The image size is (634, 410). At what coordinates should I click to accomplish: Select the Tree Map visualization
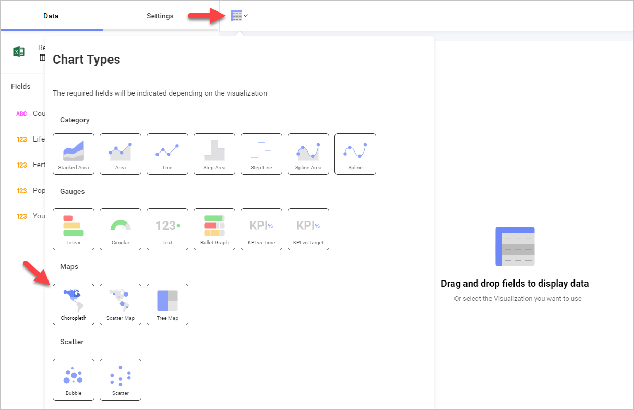168,304
